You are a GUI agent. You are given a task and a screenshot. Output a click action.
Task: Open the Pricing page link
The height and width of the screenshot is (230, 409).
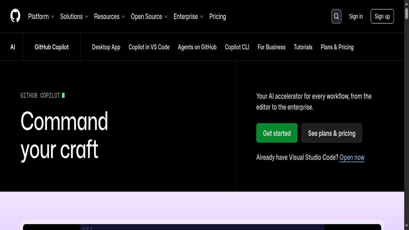217,16
